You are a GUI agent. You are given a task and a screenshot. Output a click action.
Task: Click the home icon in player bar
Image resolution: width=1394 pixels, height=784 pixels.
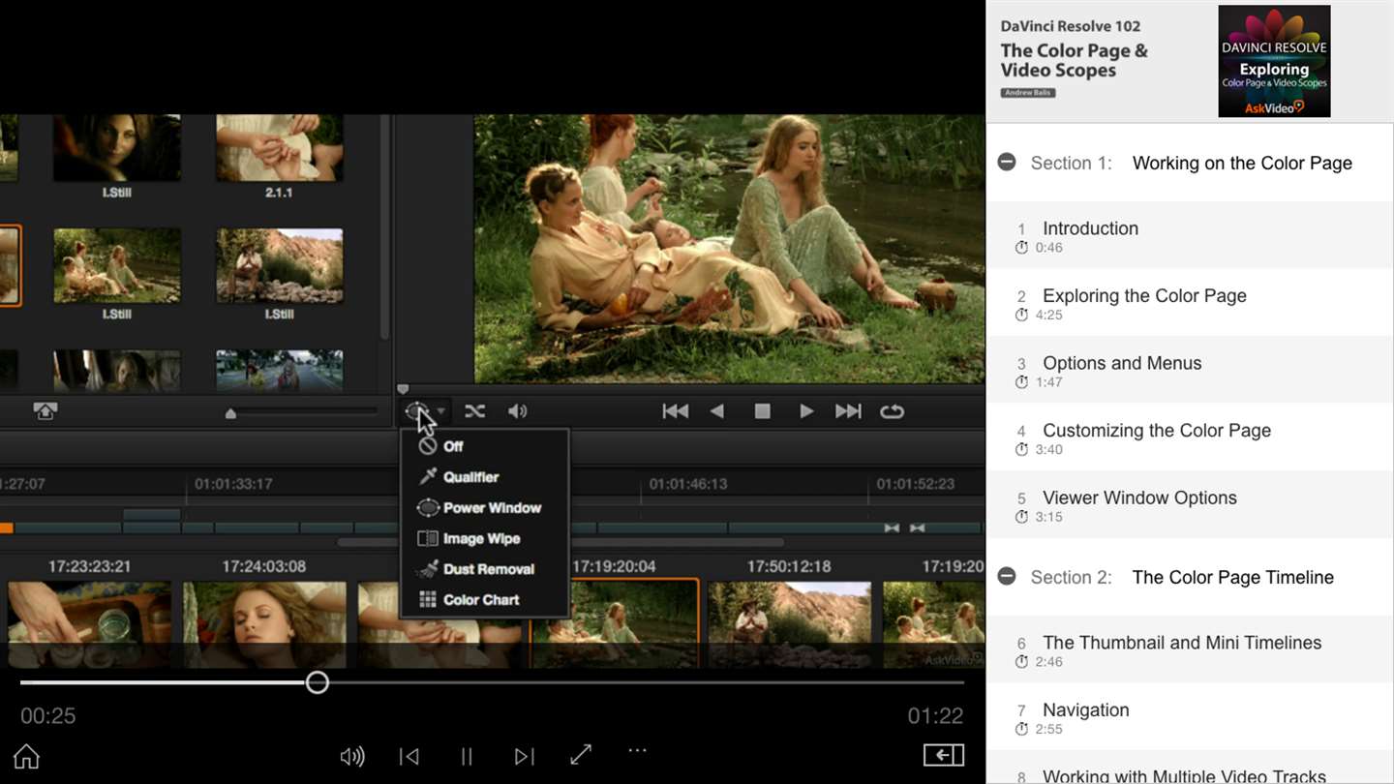tap(26, 756)
